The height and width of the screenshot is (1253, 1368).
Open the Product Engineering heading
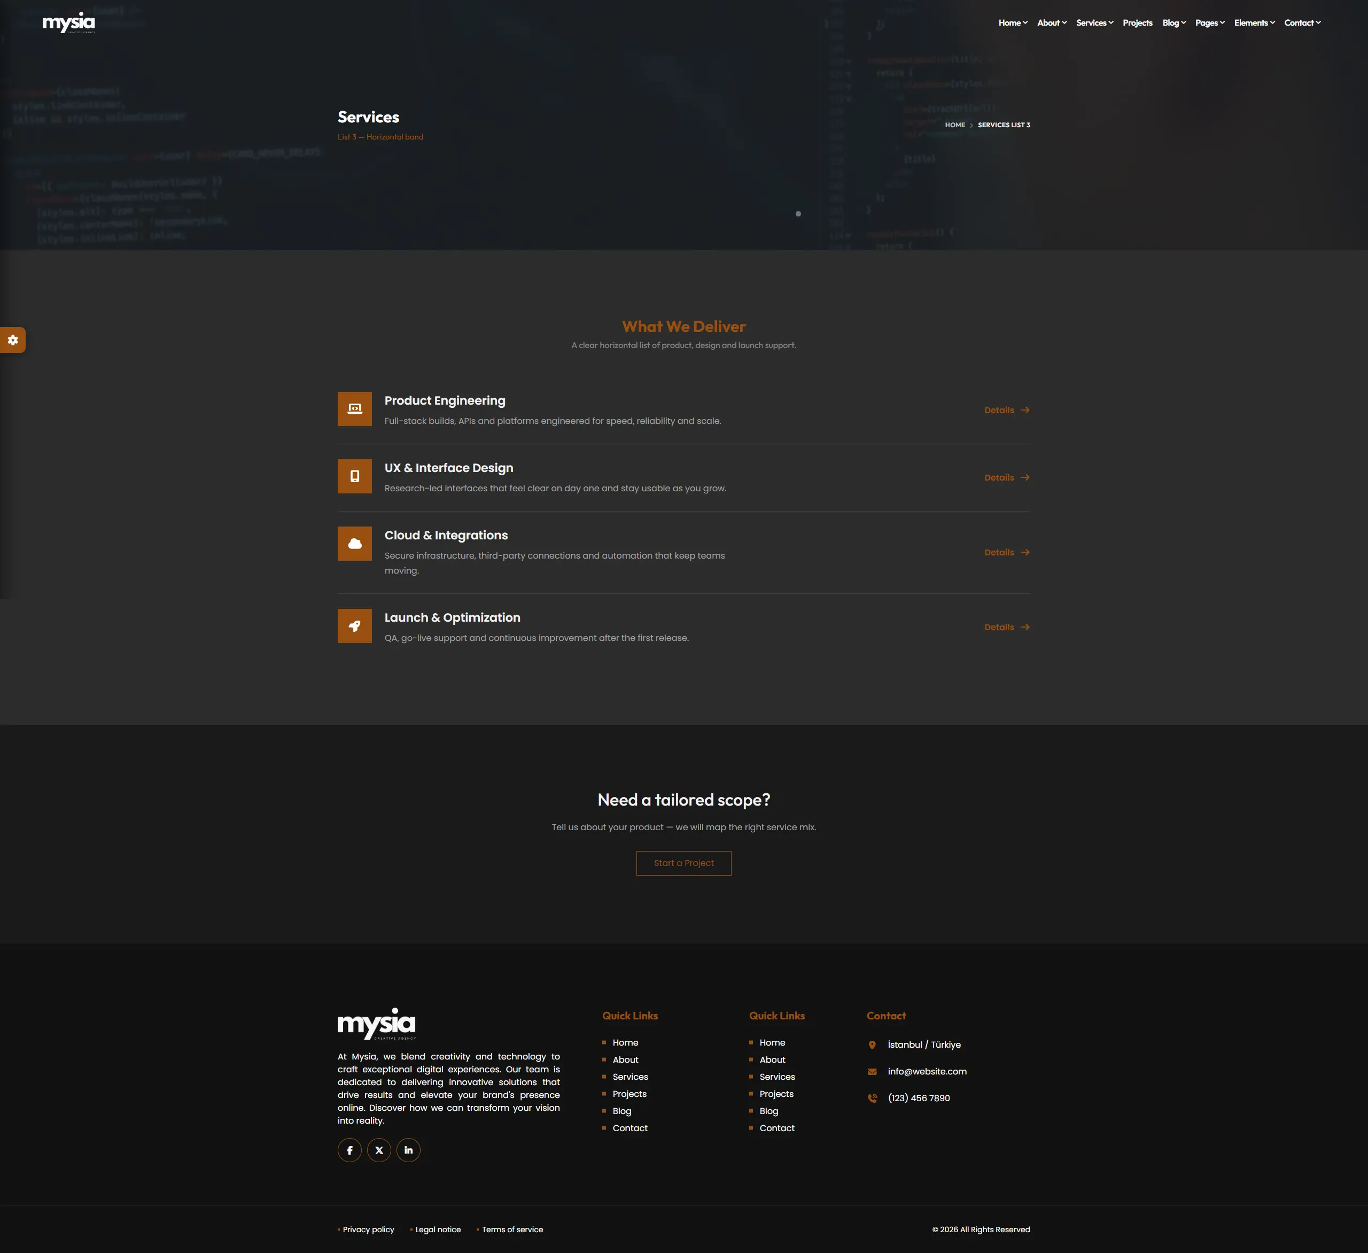[445, 400]
